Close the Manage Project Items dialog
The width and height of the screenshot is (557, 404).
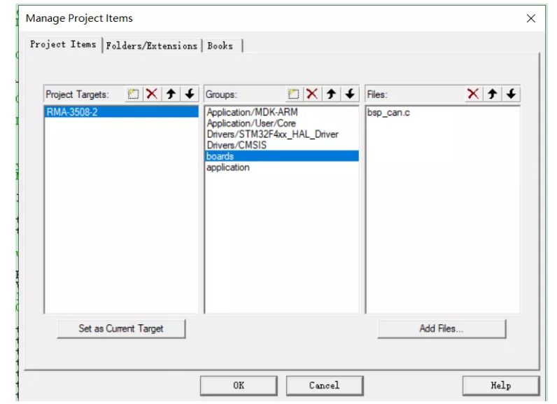(531, 18)
